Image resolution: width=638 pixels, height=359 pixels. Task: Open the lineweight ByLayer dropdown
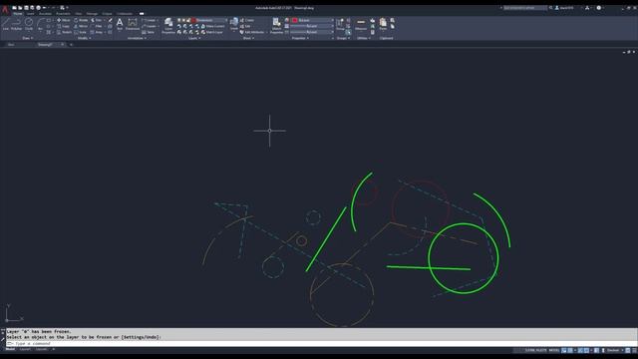click(x=312, y=26)
